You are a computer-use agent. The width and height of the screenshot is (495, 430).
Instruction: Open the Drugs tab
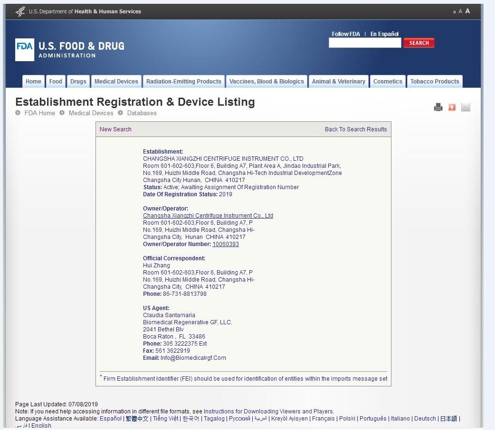[x=78, y=82]
